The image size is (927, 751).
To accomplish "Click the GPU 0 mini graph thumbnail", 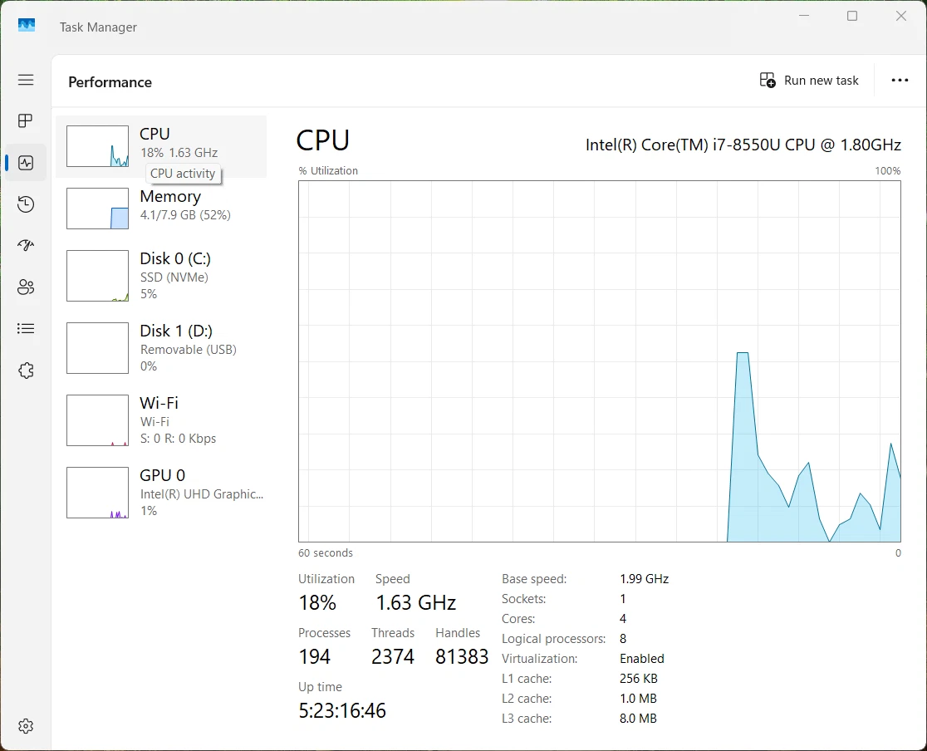I will (97, 493).
